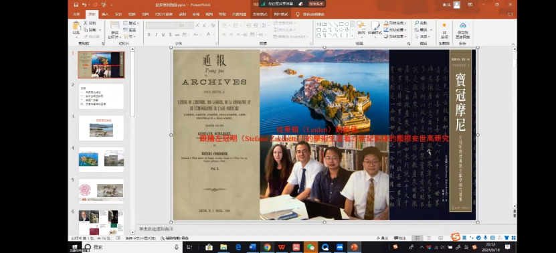Click the Save icon in quick access toolbar
The image size is (556, 253).
pos(76,5)
